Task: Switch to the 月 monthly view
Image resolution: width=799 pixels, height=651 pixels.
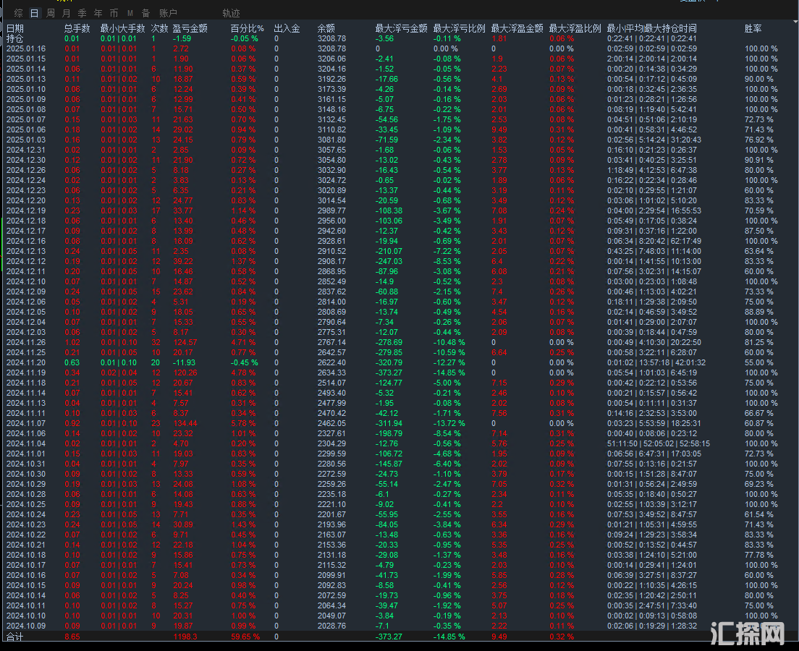Action: [x=66, y=13]
